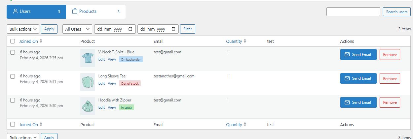This screenshot has height=139, width=413.
Task: Tick checkbox for Long Sleeve Tee row
Action: tap(13, 76)
